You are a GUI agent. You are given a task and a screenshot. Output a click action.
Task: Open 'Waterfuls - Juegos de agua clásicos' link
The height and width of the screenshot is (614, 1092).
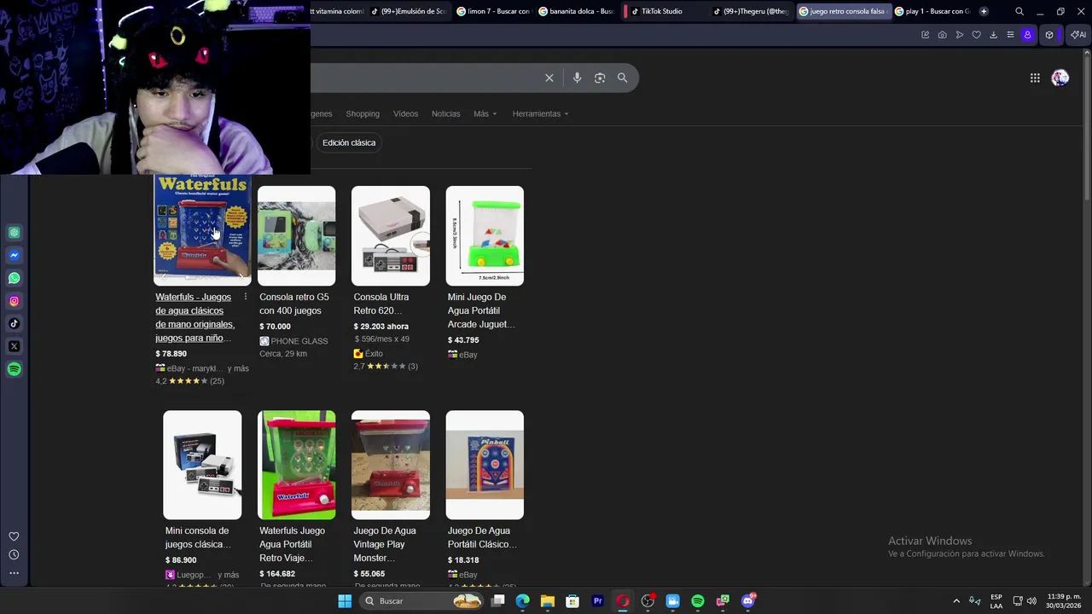[x=195, y=317]
